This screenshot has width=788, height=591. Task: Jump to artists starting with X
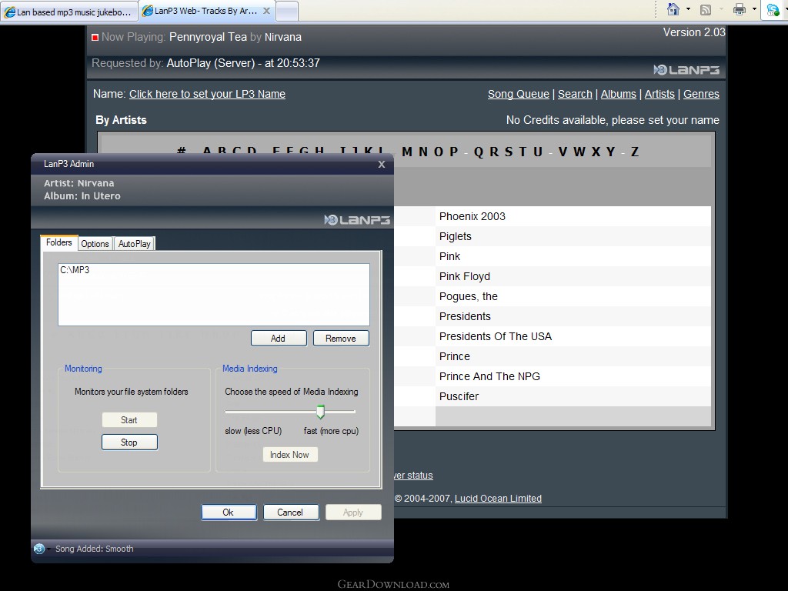coord(596,152)
